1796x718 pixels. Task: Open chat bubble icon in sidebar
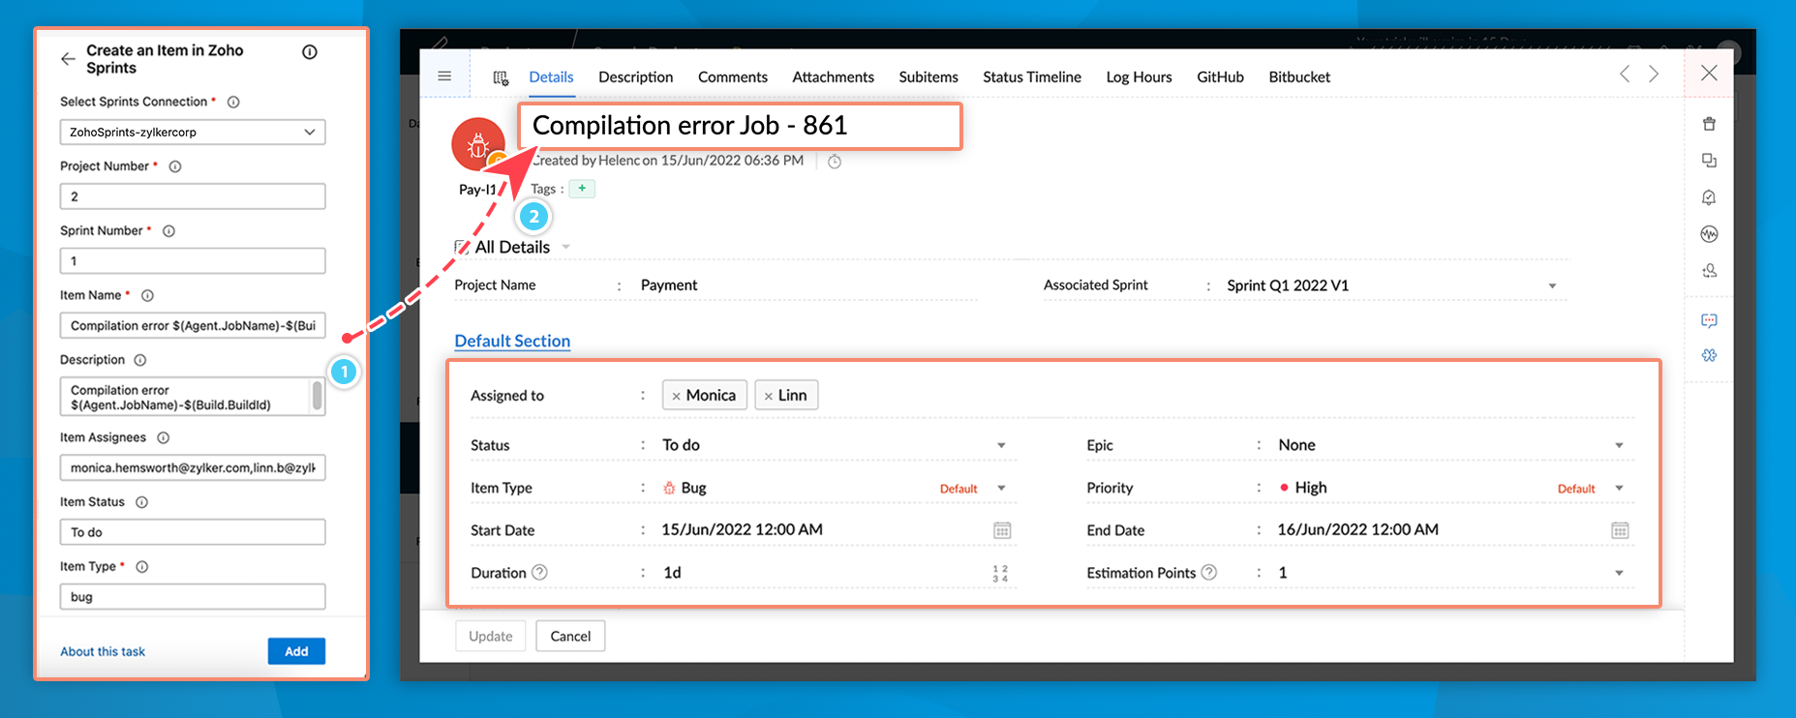tap(1709, 320)
